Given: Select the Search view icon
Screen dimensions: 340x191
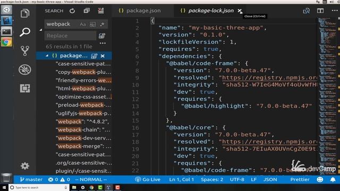Looking at the screenshot, I should pos(25,32).
